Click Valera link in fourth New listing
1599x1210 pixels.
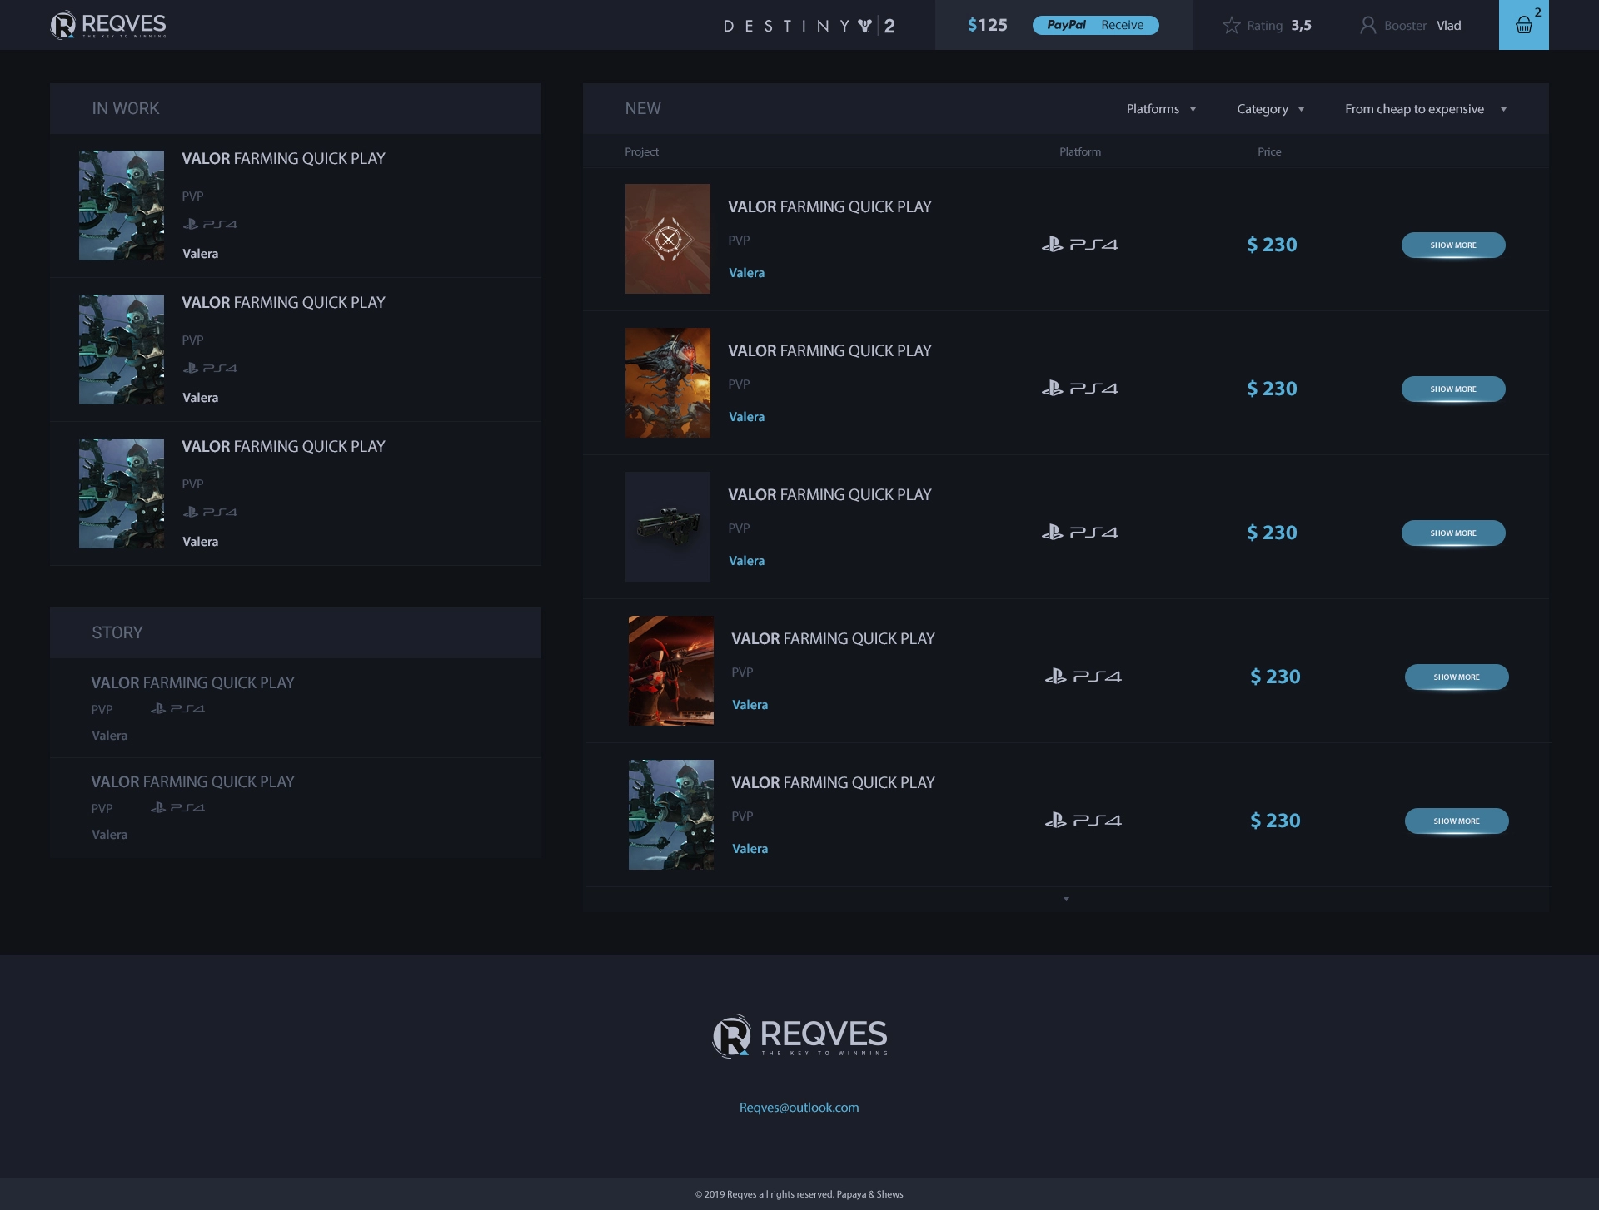coord(750,705)
